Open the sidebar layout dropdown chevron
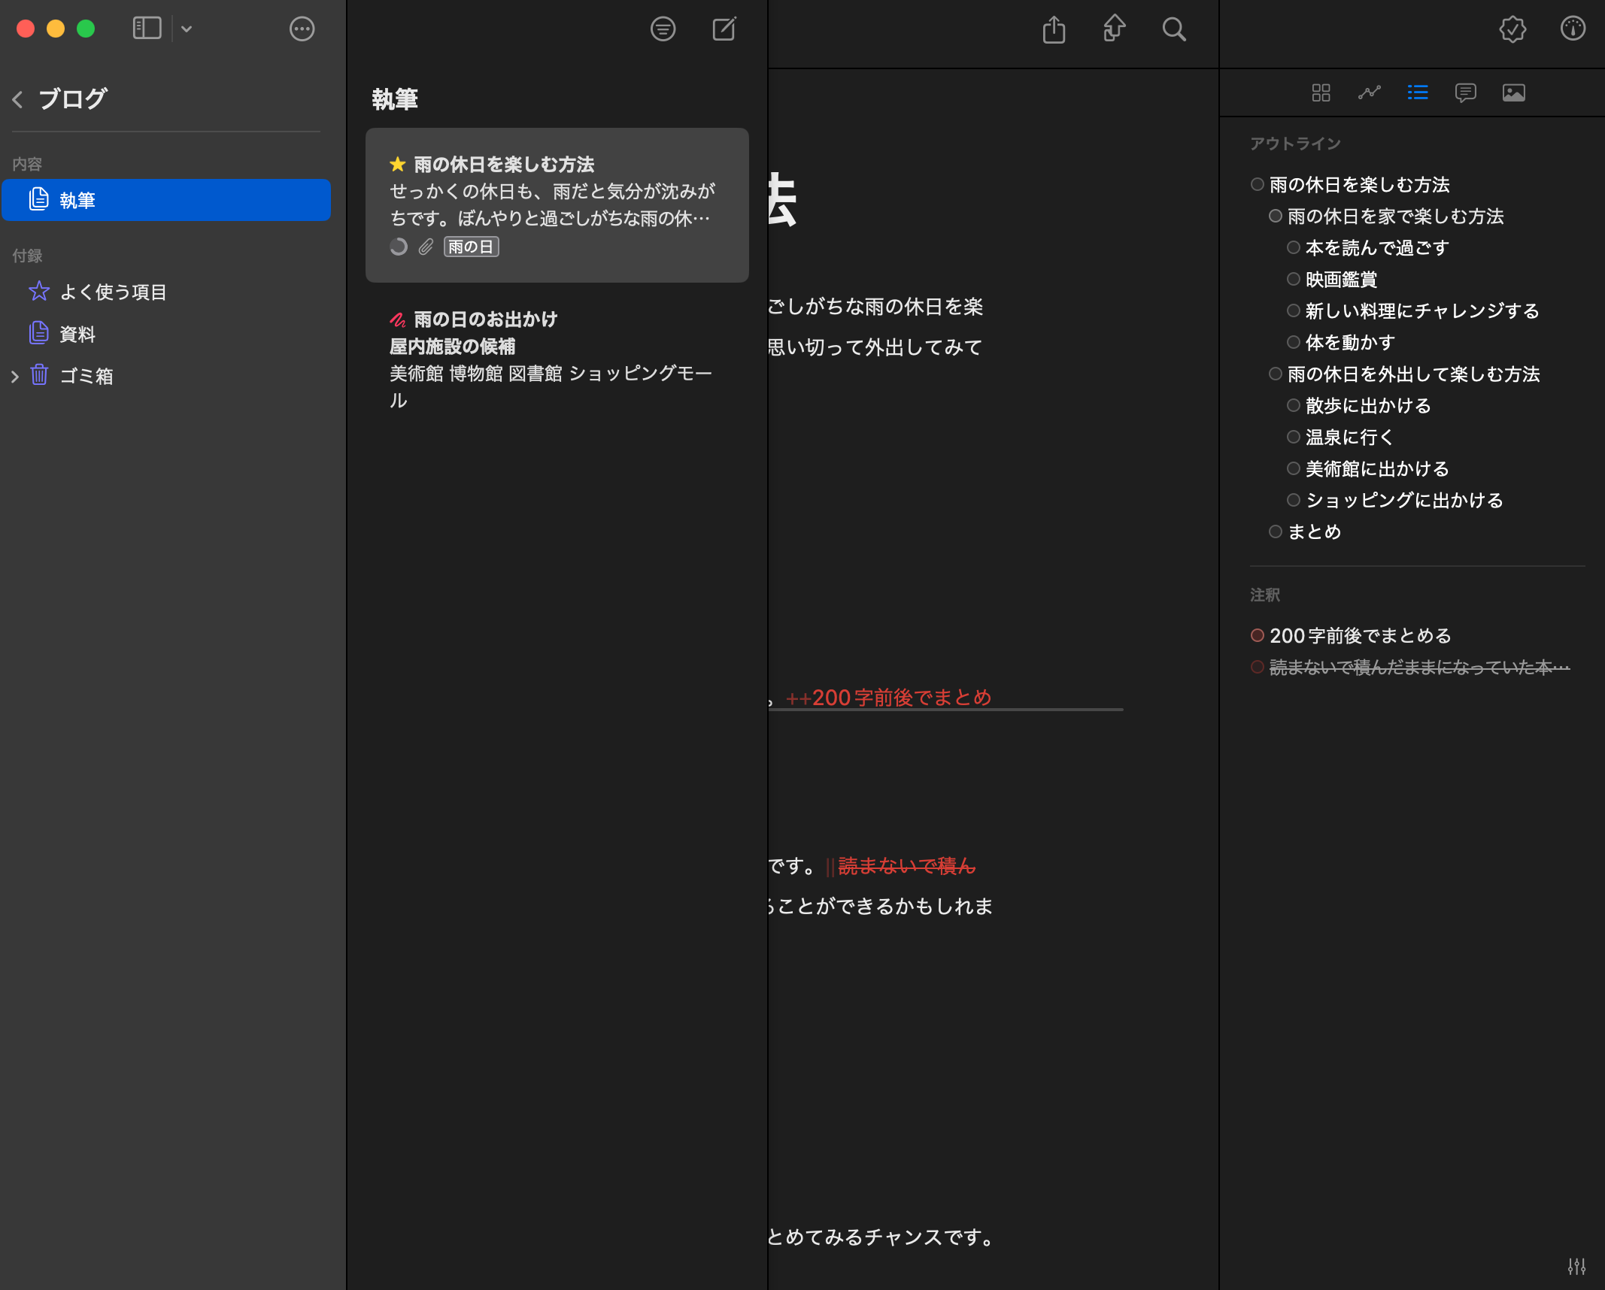Image resolution: width=1605 pixels, height=1290 pixels. pyautogui.click(x=187, y=29)
